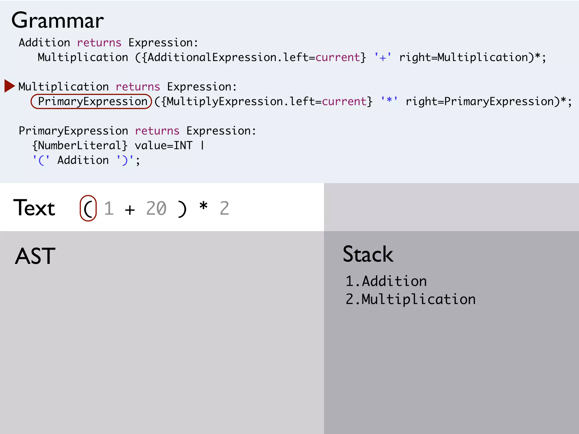Select stack entry 1.Addition
Viewport: 579px width, 434px height.
pos(386,281)
